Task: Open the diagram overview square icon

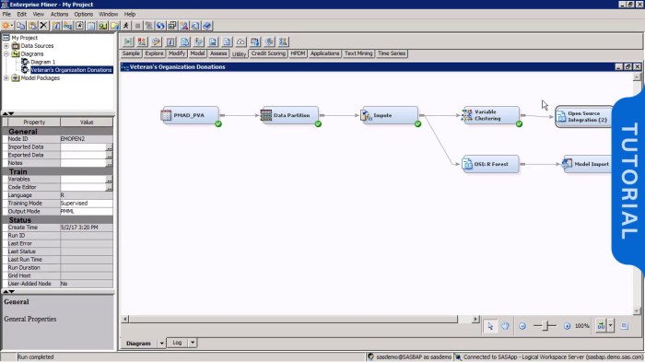Action: click(625, 326)
